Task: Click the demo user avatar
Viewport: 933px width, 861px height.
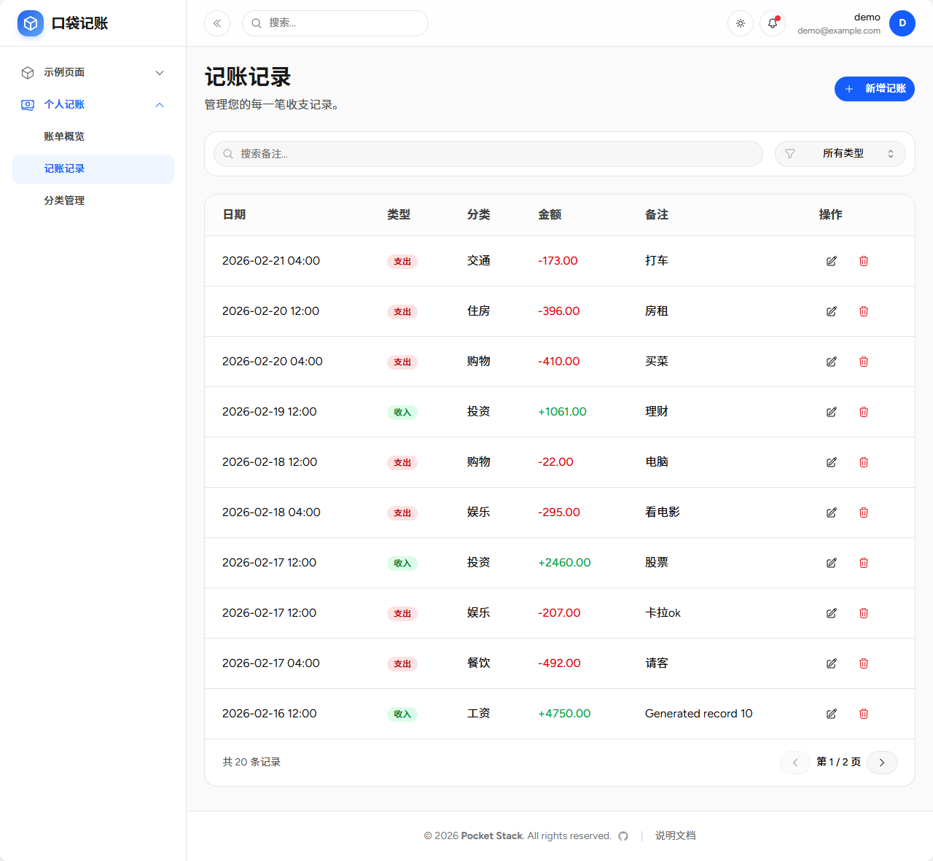Action: tap(902, 23)
